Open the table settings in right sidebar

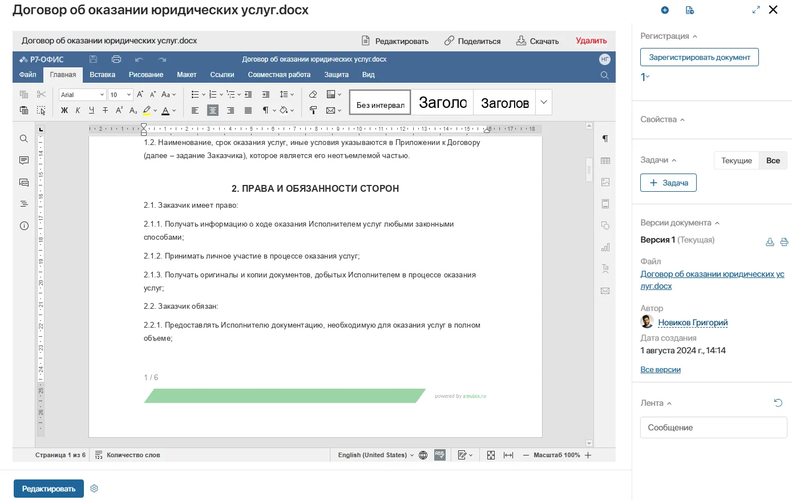point(605,161)
